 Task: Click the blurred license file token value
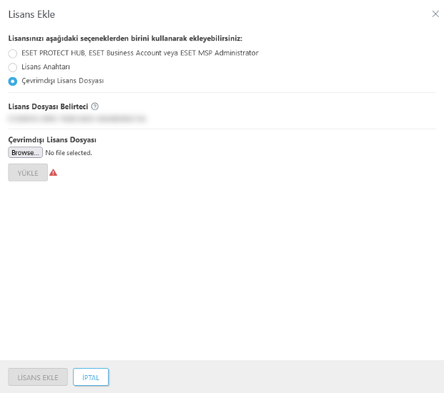77,119
